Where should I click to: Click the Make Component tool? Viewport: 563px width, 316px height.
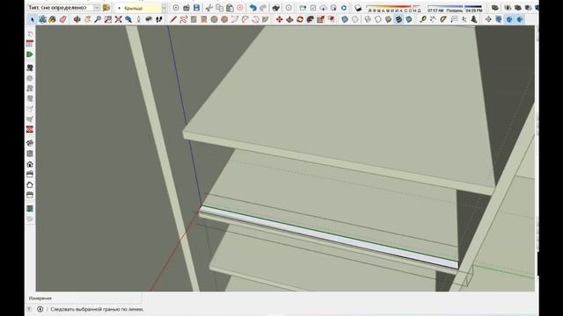point(42,19)
